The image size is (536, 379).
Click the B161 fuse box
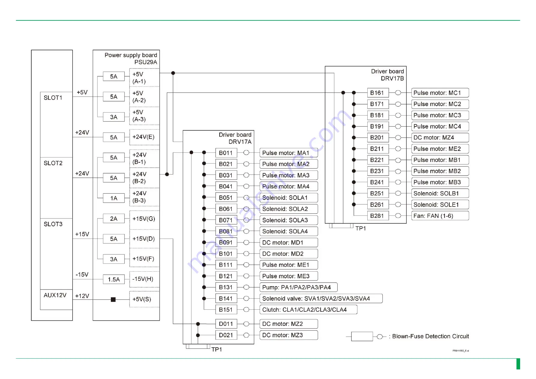click(378, 93)
